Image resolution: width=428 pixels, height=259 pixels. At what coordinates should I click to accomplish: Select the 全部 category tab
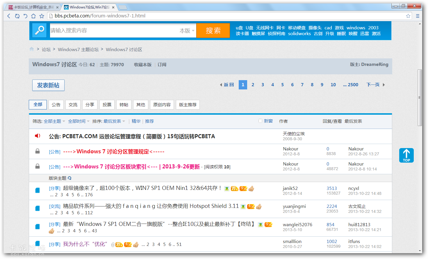tap(38, 105)
